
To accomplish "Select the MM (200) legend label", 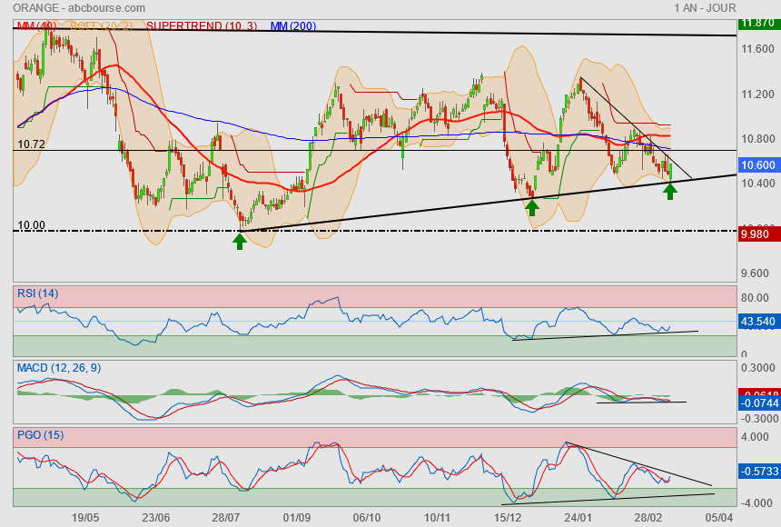I will tap(293, 26).
